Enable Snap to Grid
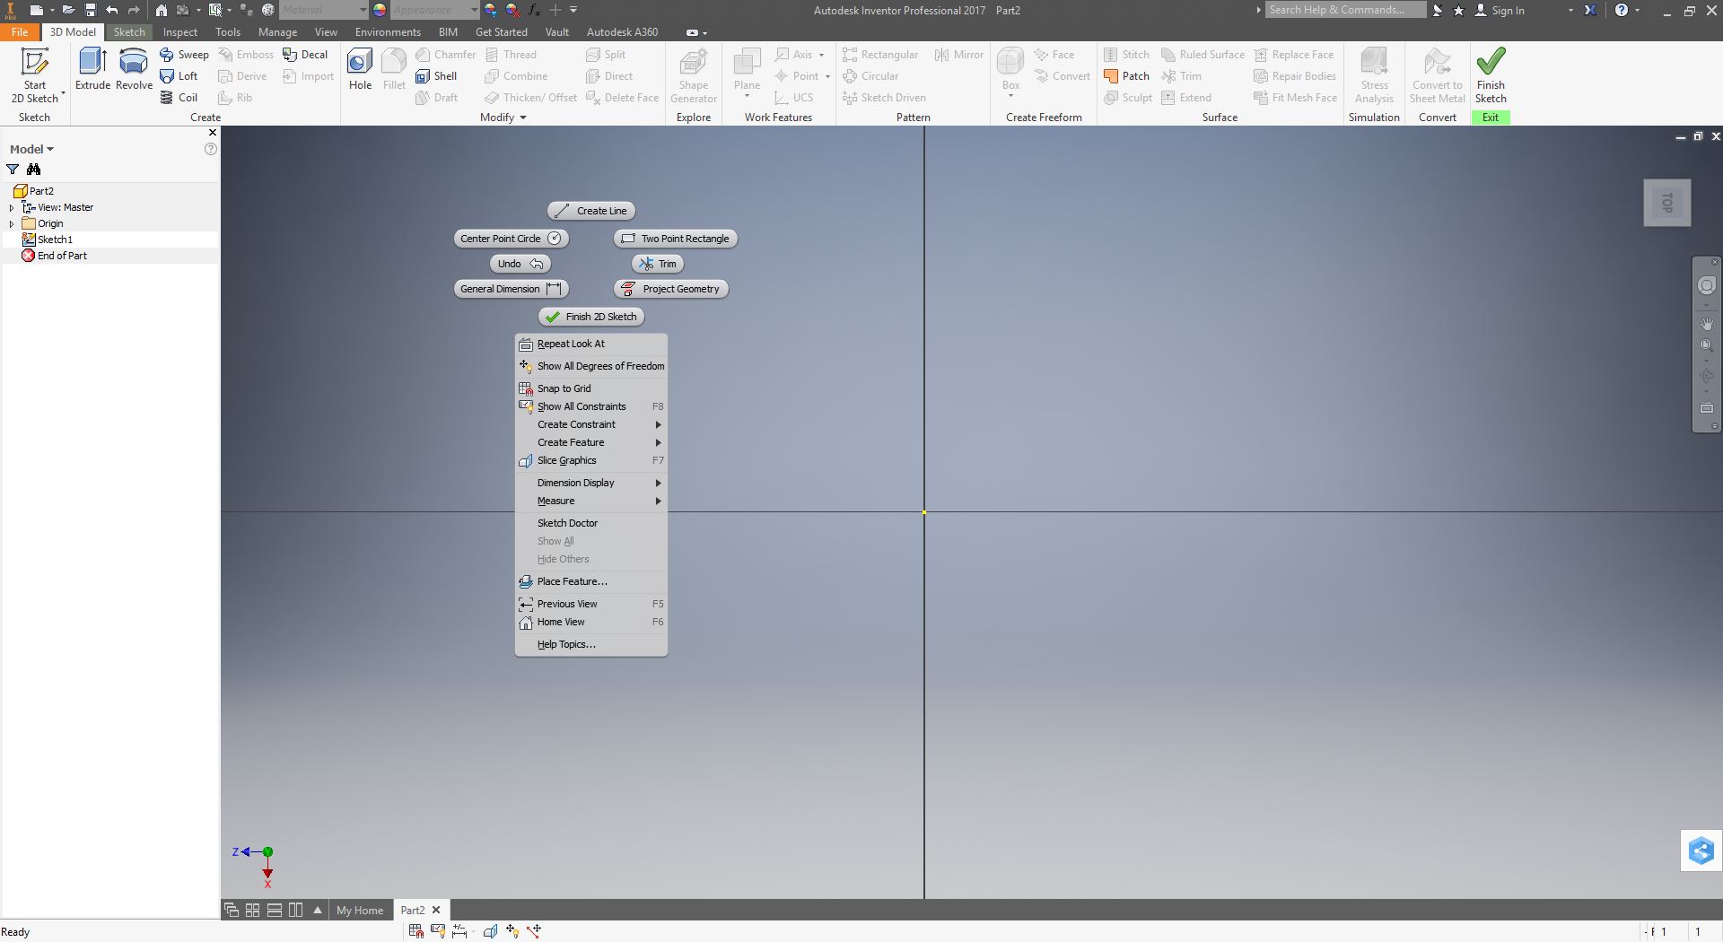Image resolution: width=1723 pixels, height=942 pixels. coord(564,388)
